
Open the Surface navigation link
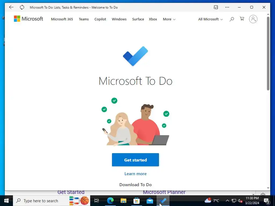(138, 19)
